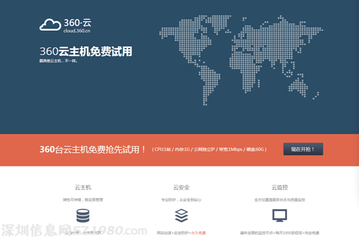Click the dotted world map graphic
359x239 pixels.
241,60
